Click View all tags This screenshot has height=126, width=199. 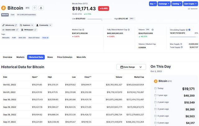click(x=45, y=38)
